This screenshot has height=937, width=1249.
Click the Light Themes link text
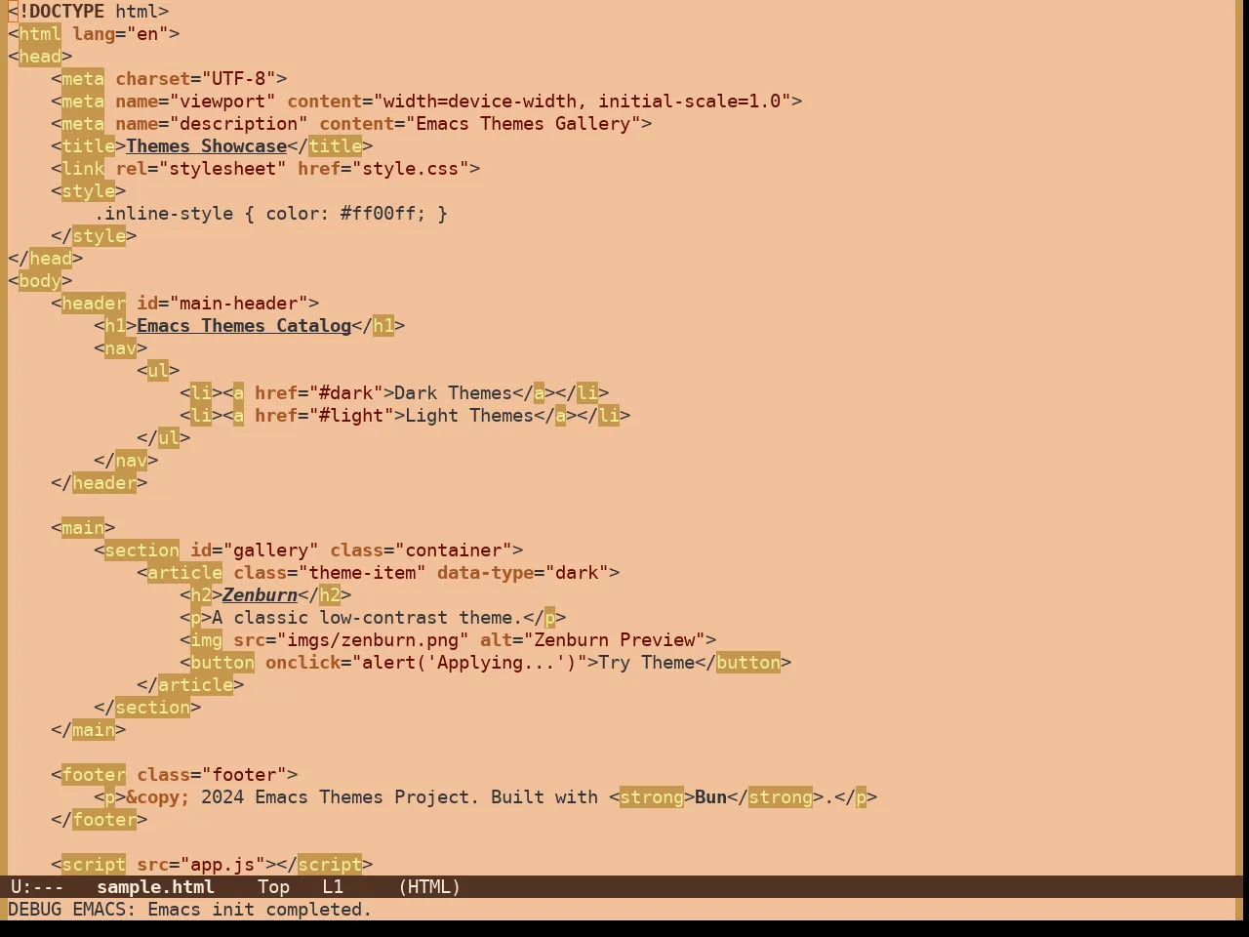click(469, 416)
